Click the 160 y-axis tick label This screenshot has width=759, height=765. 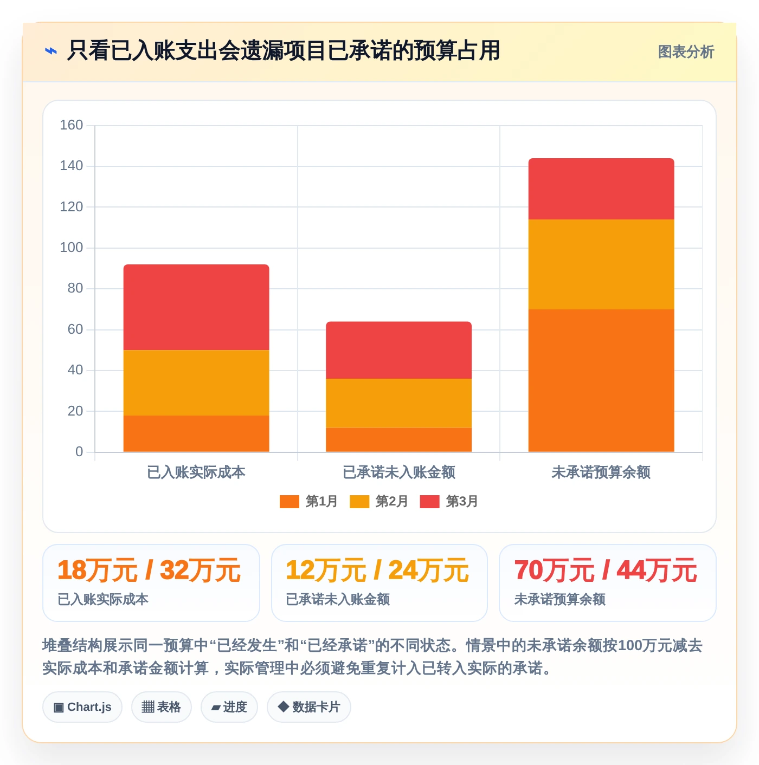(x=72, y=125)
